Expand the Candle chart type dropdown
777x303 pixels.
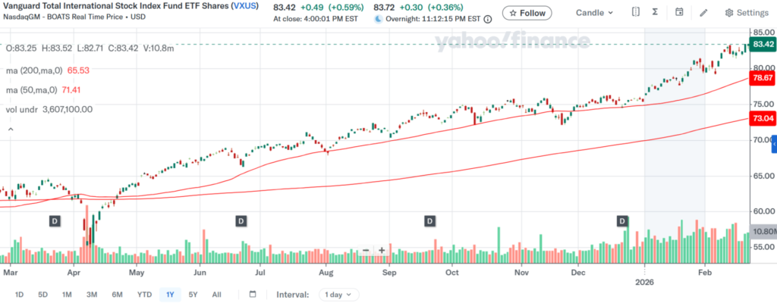(x=595, y=13)
